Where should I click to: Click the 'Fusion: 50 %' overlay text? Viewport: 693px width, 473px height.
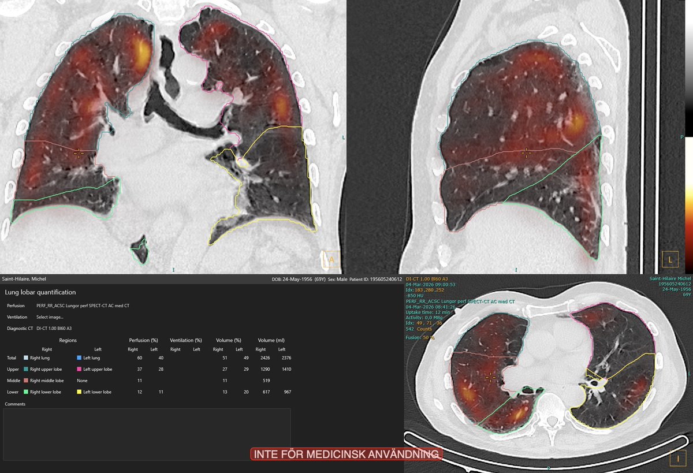coord(420,337)
